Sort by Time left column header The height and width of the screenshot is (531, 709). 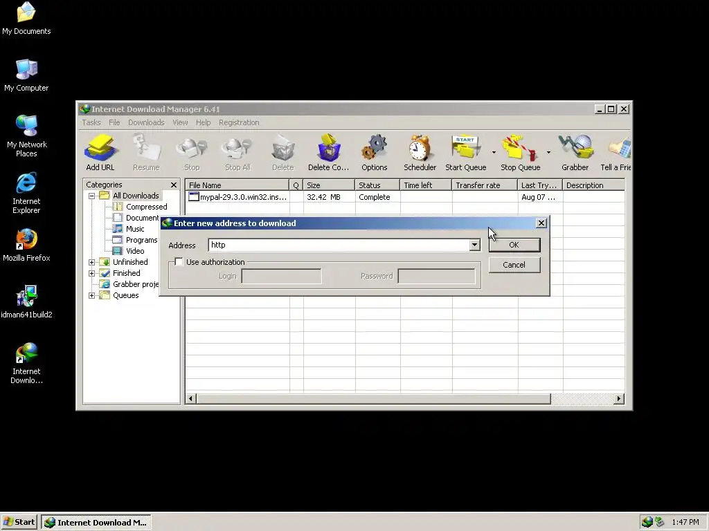426,185
